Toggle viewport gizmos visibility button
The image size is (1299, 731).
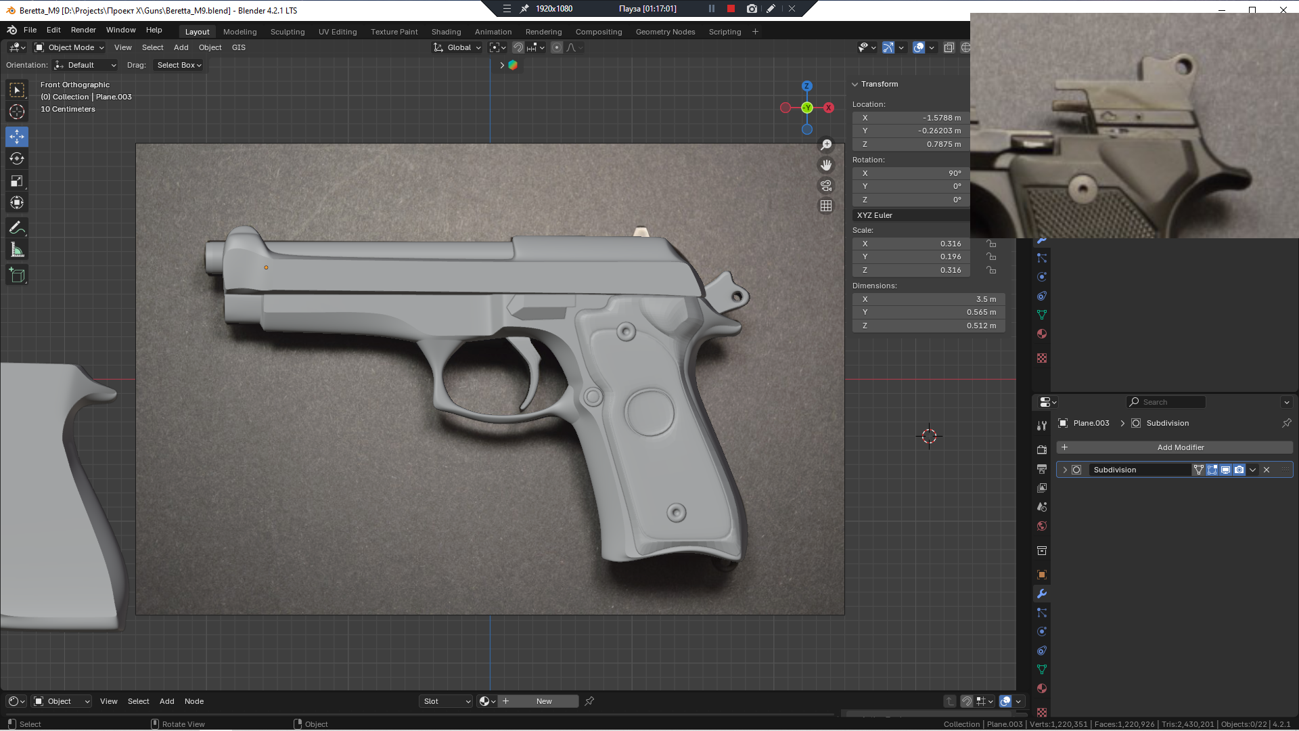pos(888,47)
